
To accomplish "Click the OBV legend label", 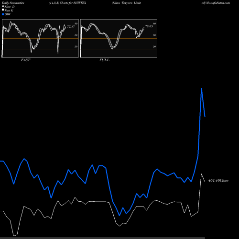I will click(8, 14).
